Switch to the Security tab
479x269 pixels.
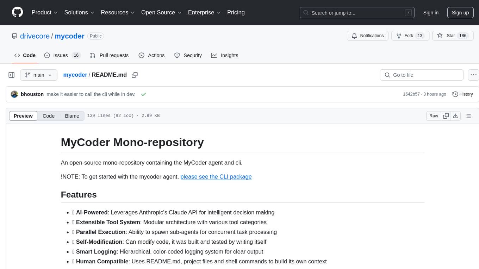[188, 55]
